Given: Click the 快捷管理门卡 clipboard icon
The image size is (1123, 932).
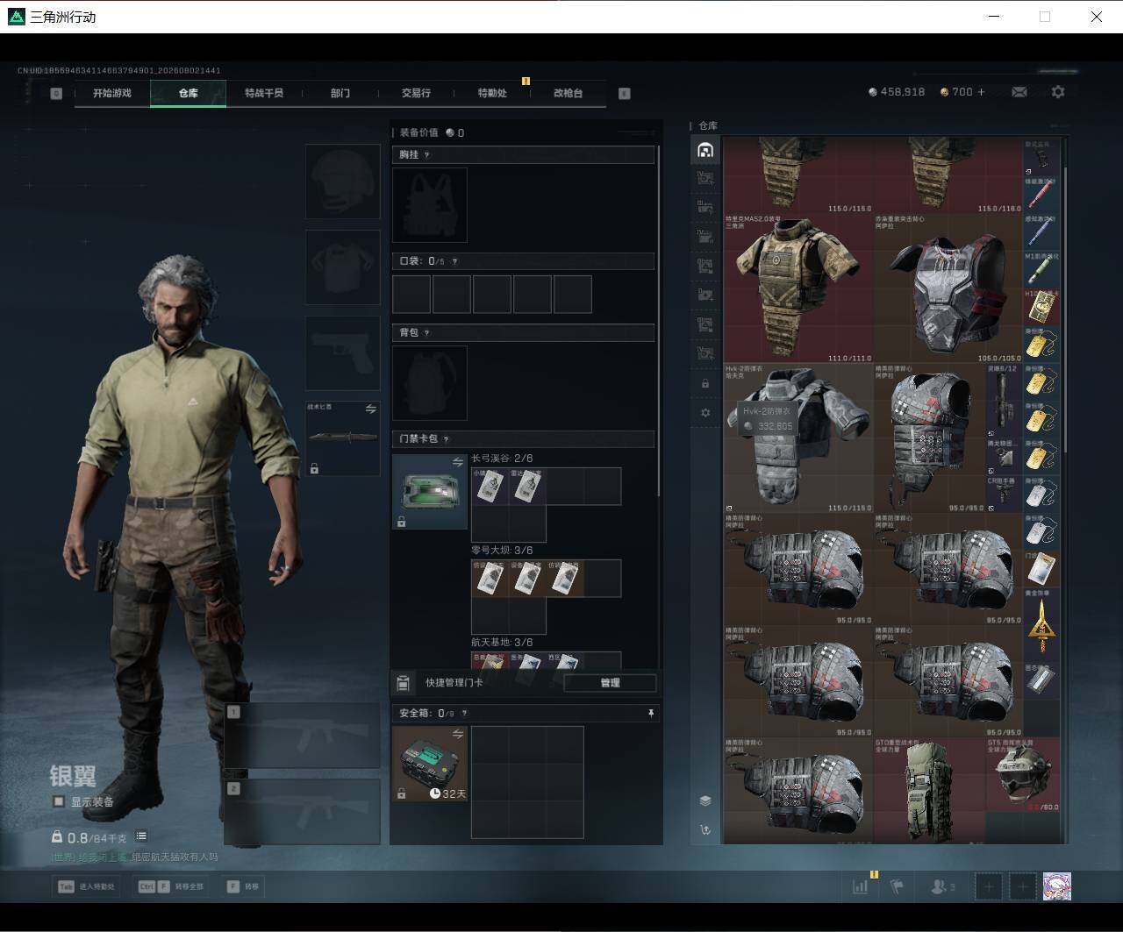Looking at the screenshot, I should point(404,683).
